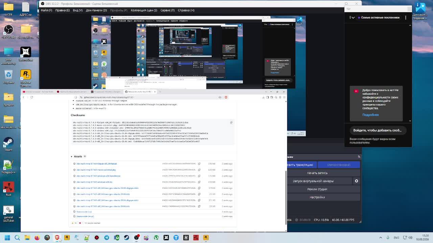Download obs-multi-rtmp flatpak x86_64 asset
The width and height of the screenshot is (433, 243).
click(x=97, y=164)
